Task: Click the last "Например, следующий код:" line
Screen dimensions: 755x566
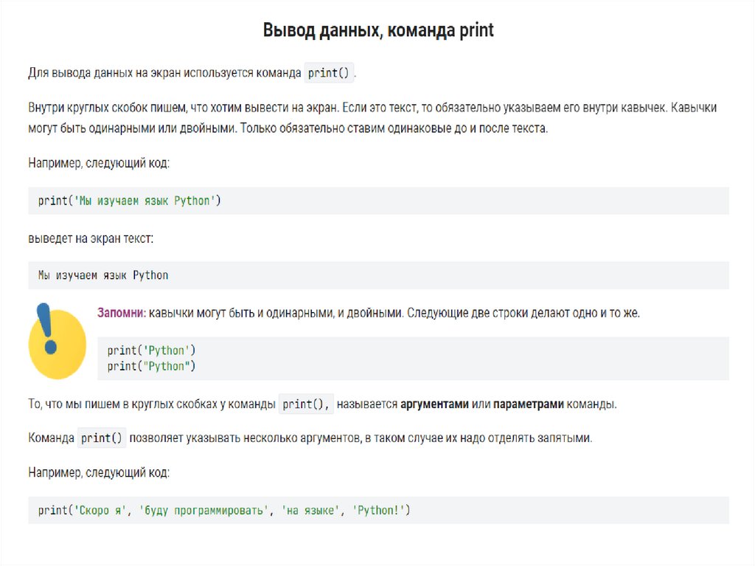Action: point(99,472)
